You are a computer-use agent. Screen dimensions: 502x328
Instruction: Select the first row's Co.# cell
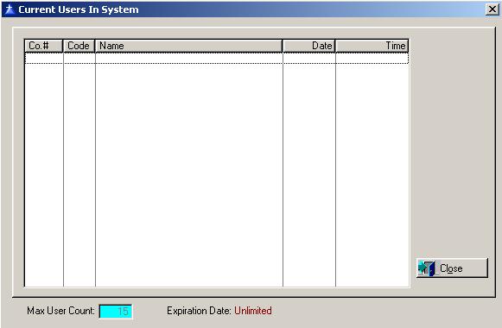point(44,58)
